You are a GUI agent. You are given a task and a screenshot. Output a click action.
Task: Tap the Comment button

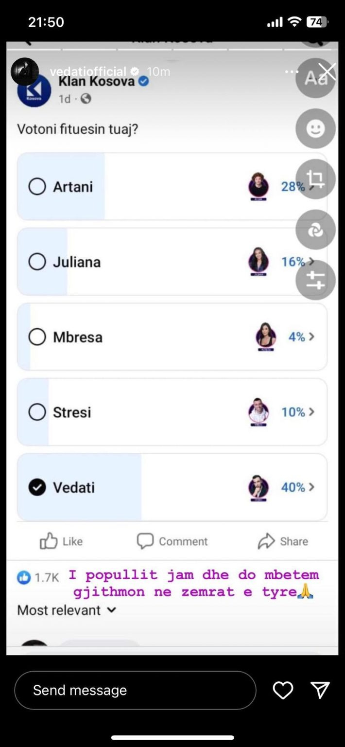(172, 541)
